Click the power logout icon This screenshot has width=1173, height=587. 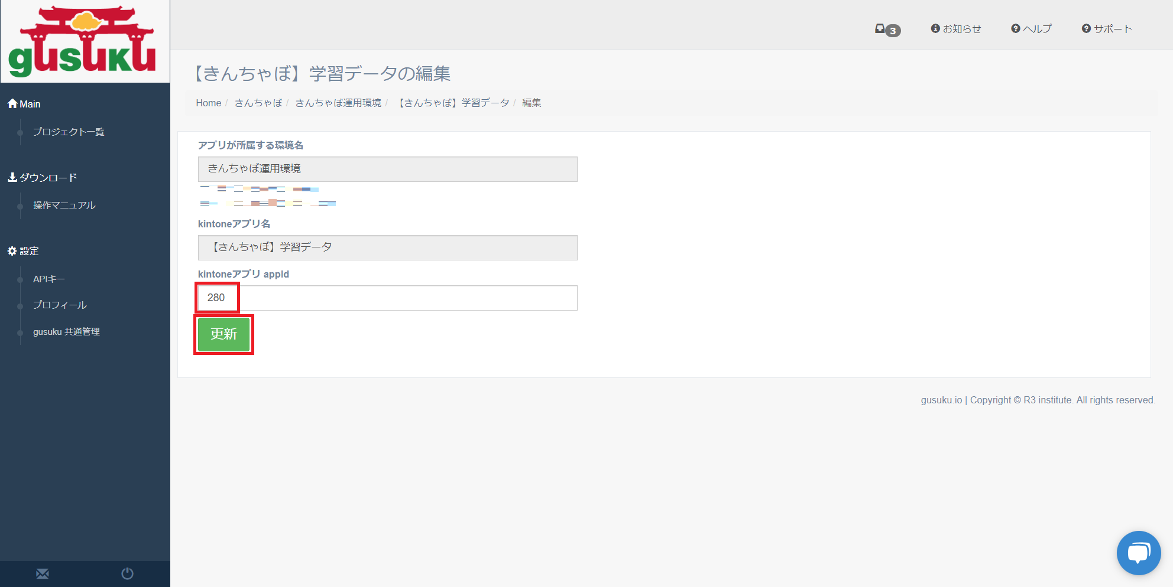(x=127, y=573)
